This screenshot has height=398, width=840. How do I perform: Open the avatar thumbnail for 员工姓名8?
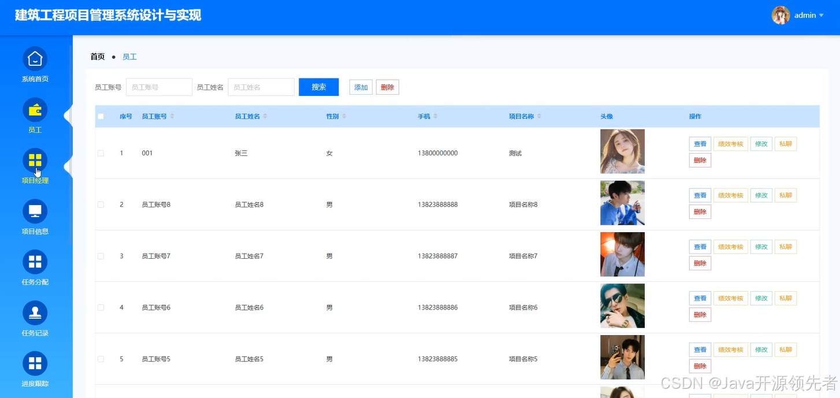tap(622, 203)
